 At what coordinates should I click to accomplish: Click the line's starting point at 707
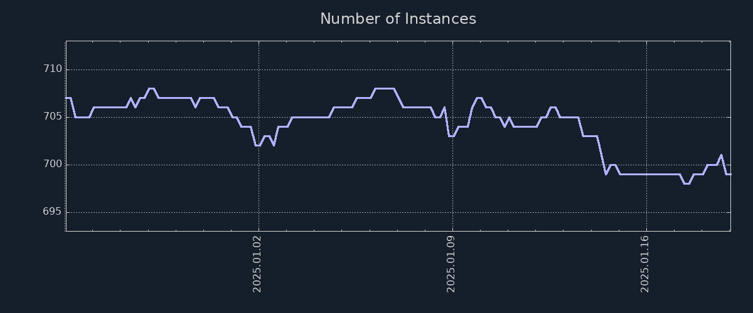point(67,98)
